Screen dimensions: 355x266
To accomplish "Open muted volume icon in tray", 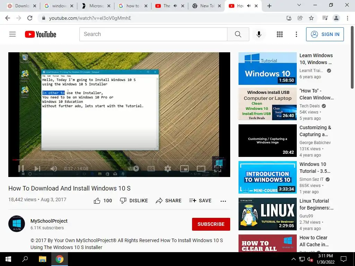I will point(310,259).
